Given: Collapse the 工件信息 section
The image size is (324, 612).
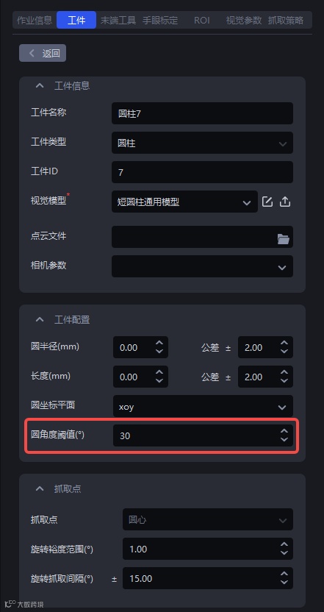Looking at the screenshot, I should click(40, 85).
